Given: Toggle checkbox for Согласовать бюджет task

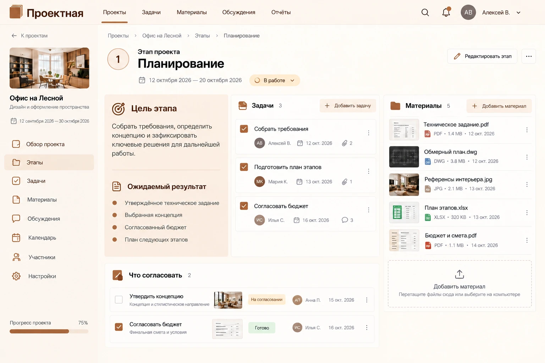Looking at the screenshot, I should coord(244,206).
